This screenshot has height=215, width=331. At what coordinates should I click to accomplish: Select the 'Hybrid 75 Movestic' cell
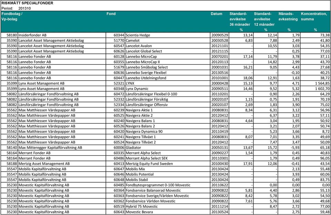click(168, 207)
